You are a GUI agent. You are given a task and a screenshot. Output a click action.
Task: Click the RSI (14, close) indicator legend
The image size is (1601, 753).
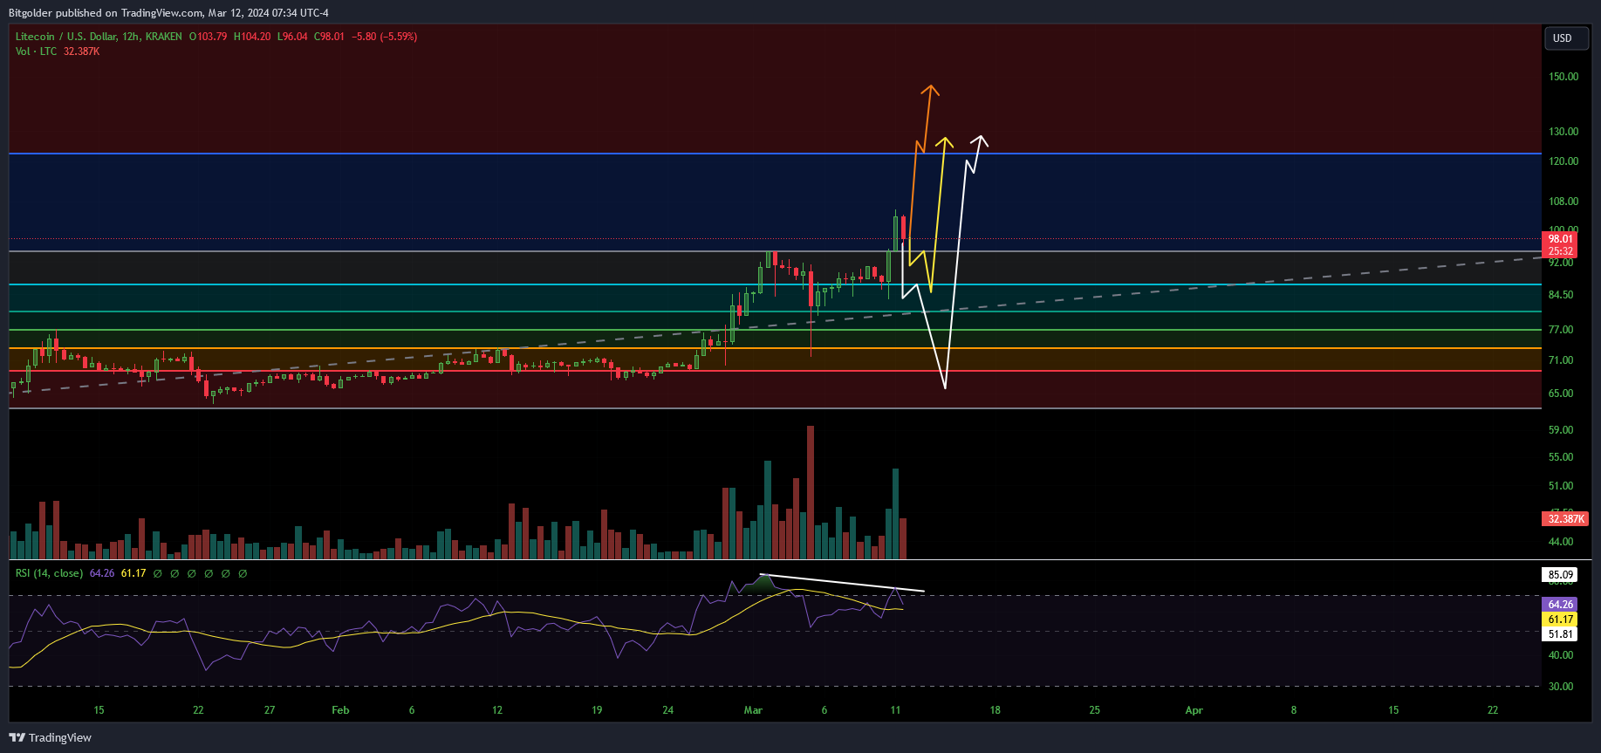[x=49, y=573]
